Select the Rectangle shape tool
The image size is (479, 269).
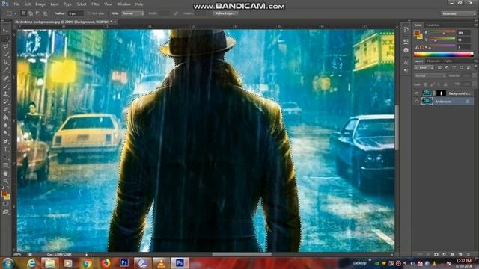tap(5, 165)
